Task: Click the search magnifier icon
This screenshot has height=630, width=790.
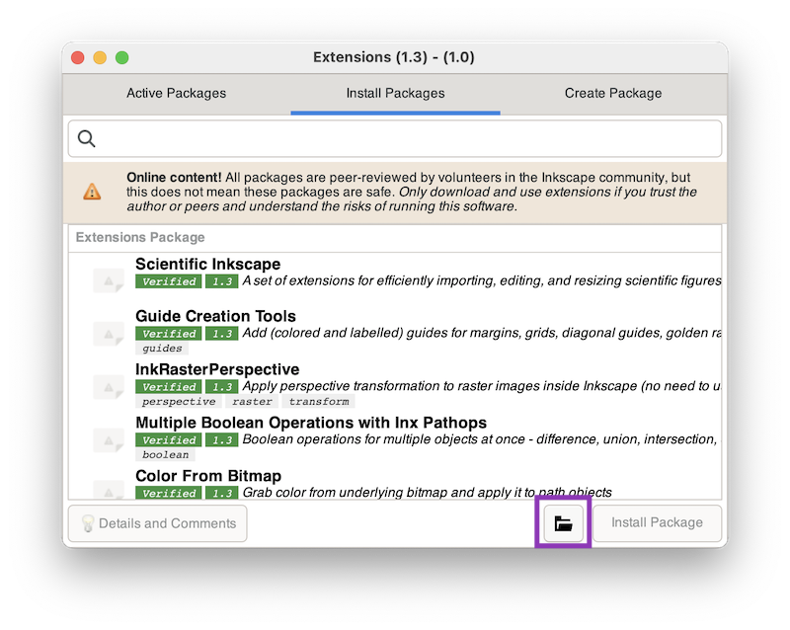Action: 87,139
